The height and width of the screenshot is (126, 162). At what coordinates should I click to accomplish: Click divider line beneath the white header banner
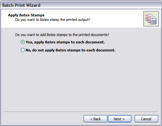click(x=81, y=28)
